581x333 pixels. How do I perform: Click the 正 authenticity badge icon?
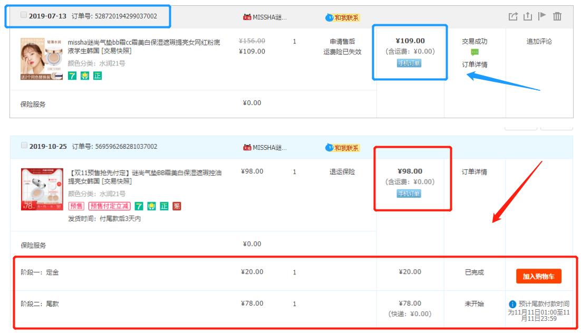(x=98, y=76)
